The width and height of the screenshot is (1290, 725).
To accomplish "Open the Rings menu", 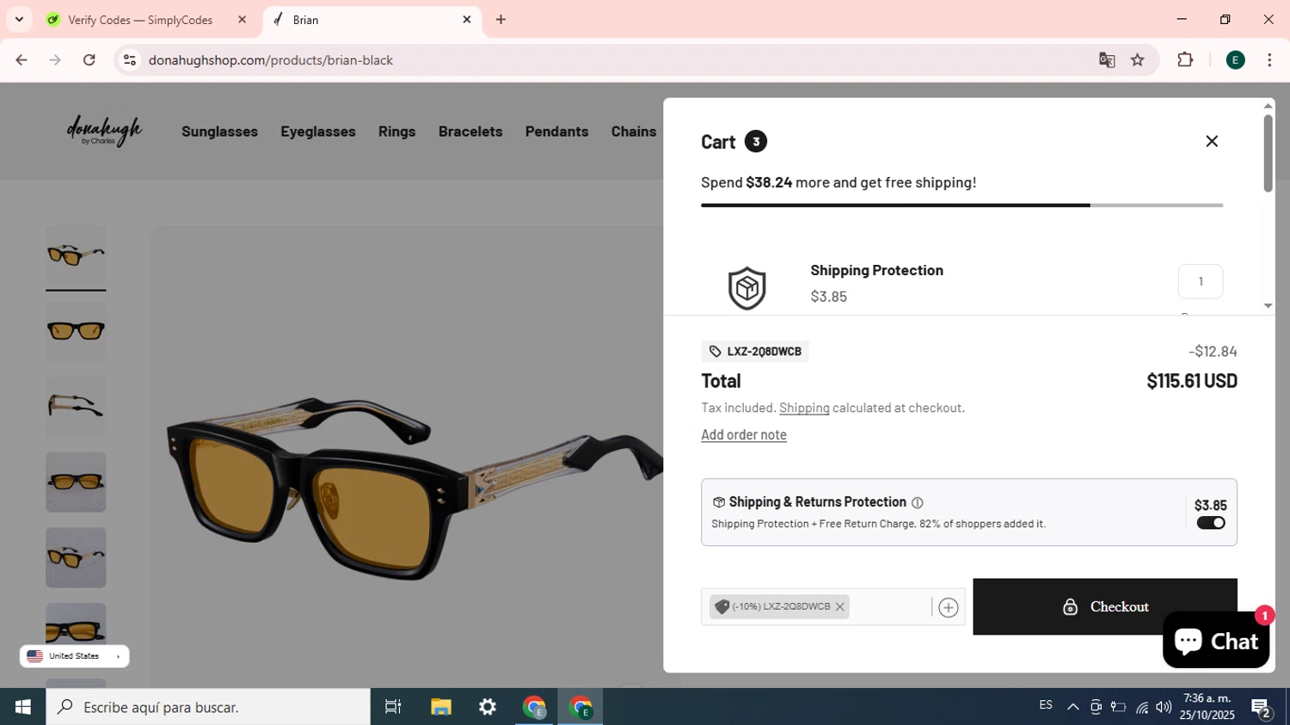I will (396, 132).
